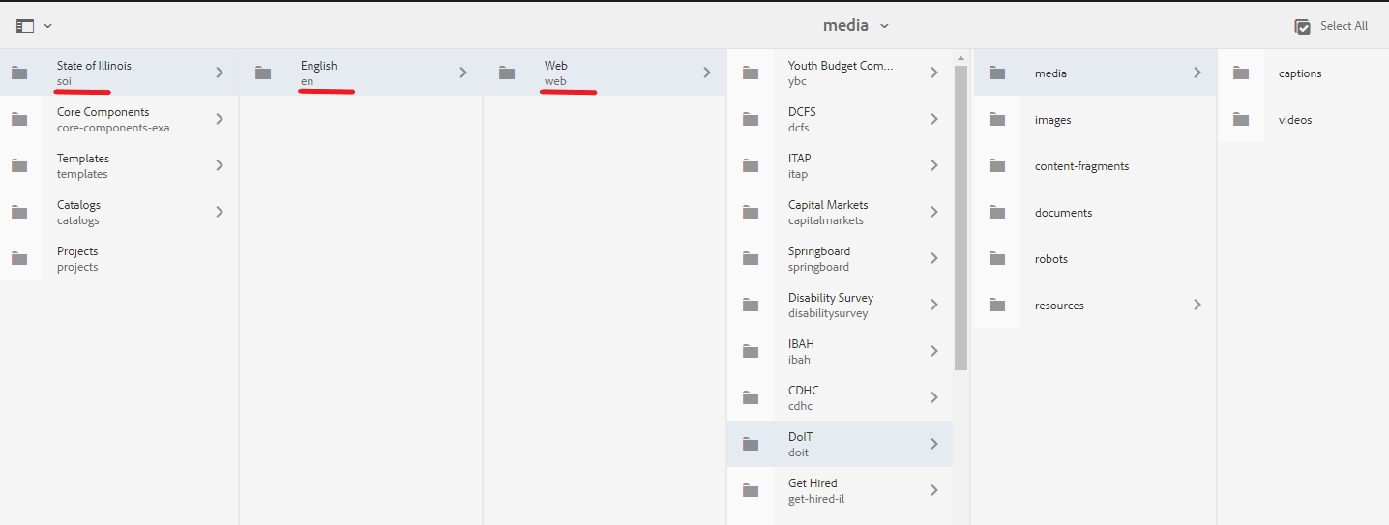Select the resources folder icon
The height and width of the screenshot is (525, 1389).
[x=997, y=305]
